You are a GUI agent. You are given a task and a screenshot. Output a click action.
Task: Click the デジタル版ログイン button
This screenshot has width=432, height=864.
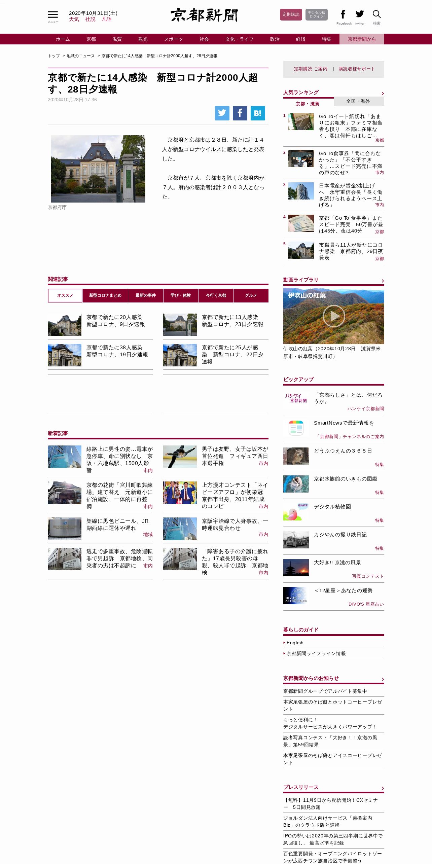317,14
